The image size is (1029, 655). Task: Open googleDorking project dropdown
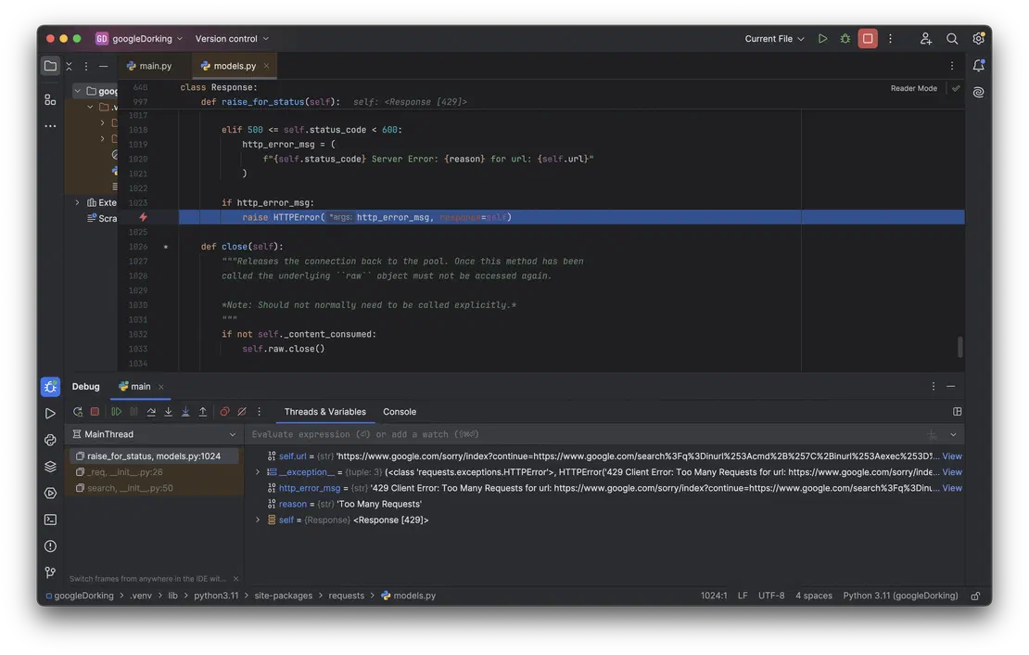[139, 39]
